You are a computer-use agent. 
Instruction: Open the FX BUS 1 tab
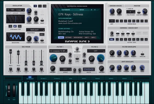(44, 78)
